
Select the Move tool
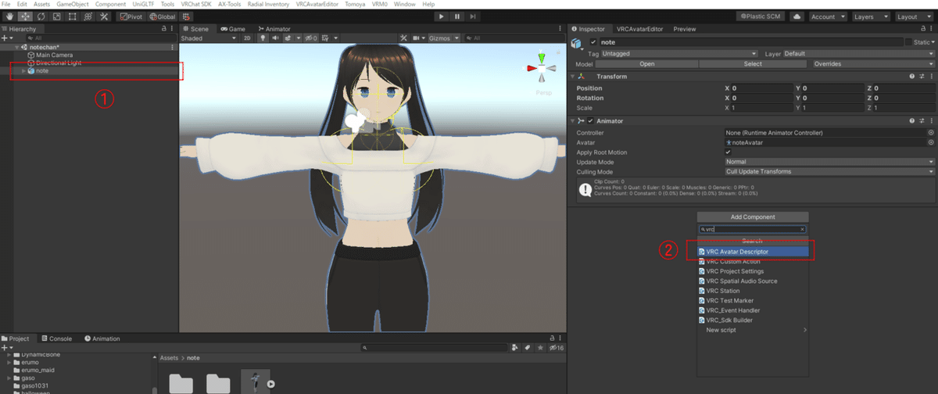click(x=24, y=16)
